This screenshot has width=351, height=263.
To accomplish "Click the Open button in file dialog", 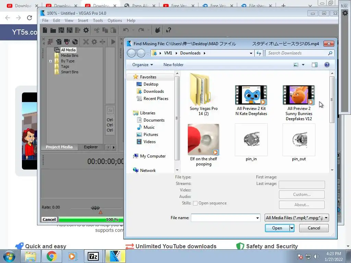I will click(x=277, y=228).
